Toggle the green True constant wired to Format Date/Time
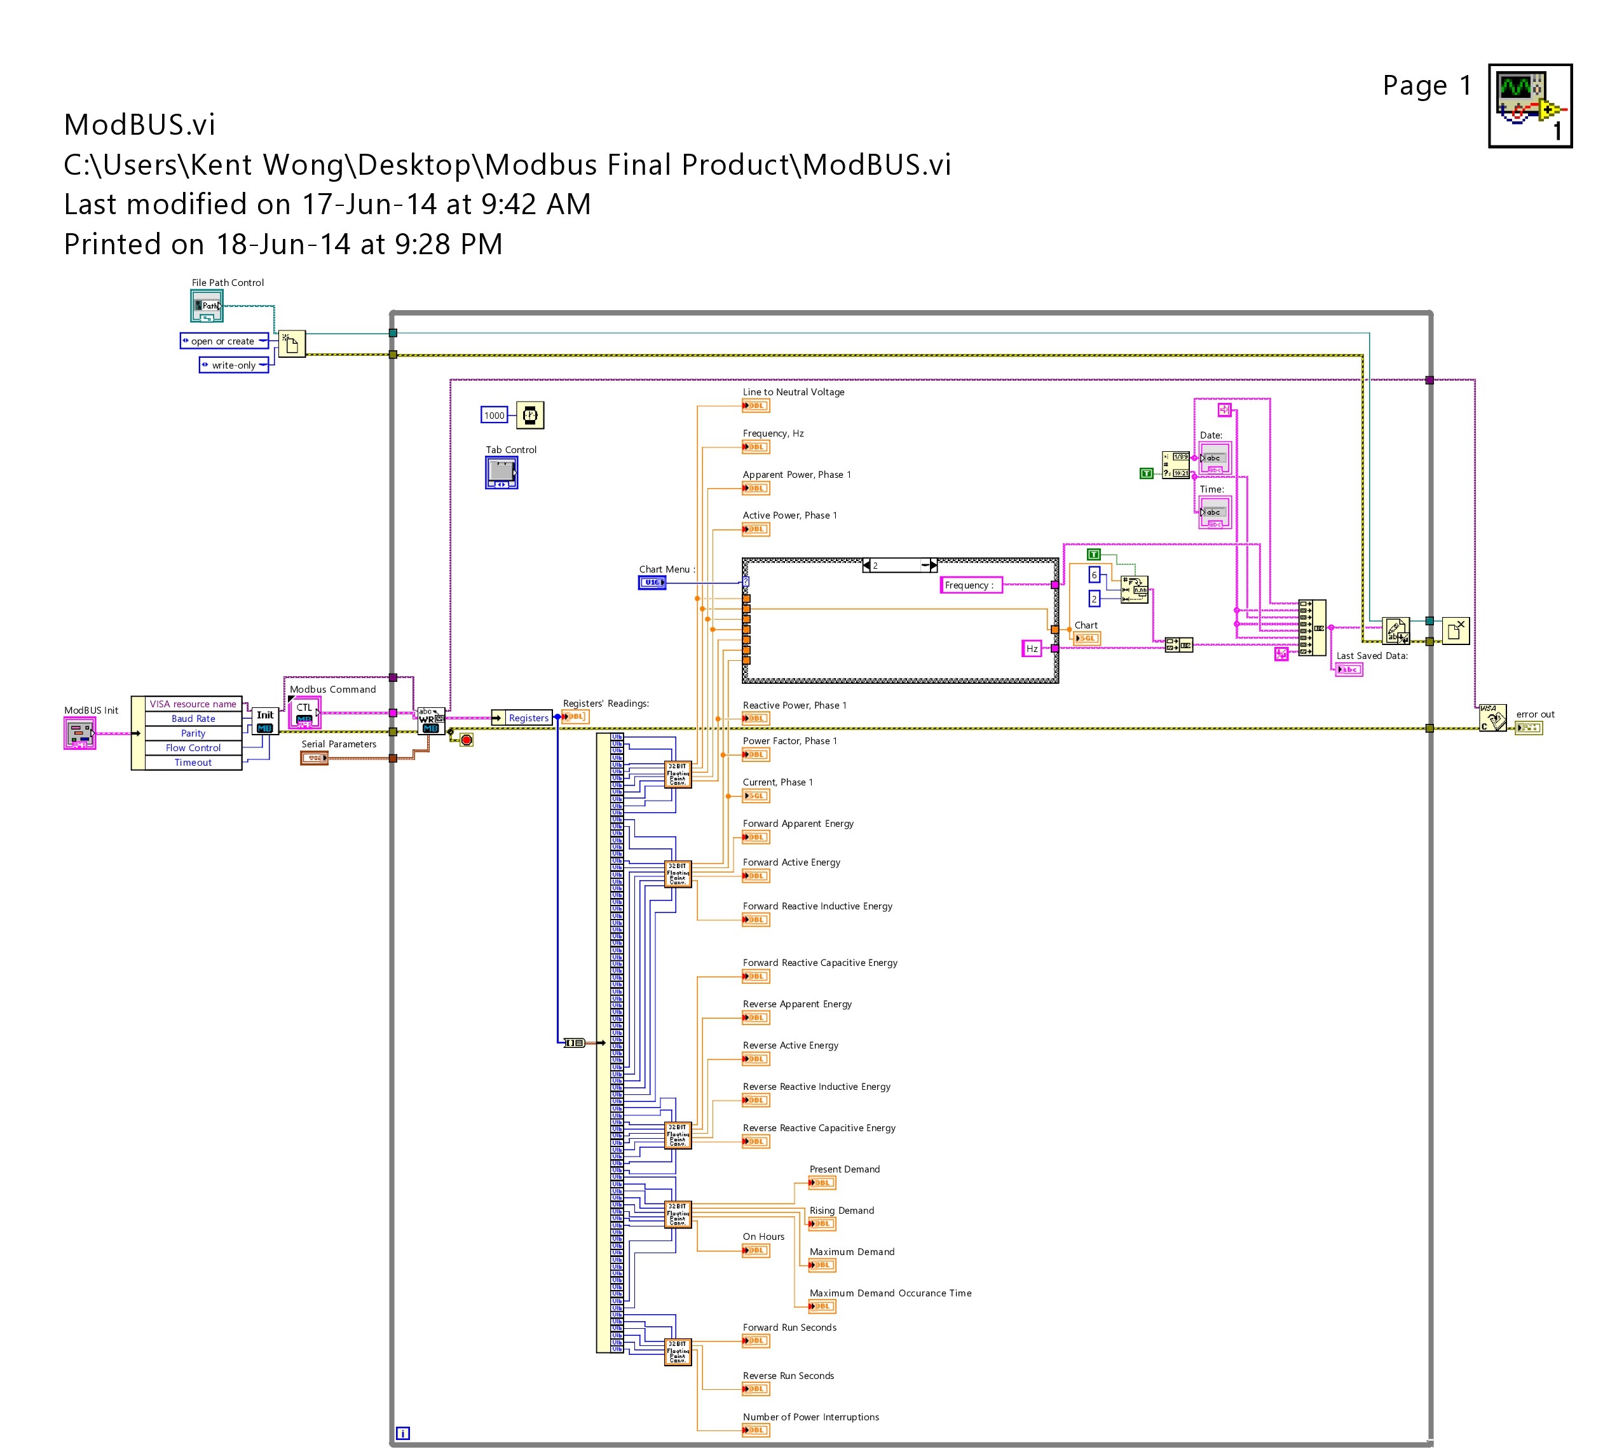Image resolution: width=1617 pixels, height=1454 pixels. [1147, 473]
